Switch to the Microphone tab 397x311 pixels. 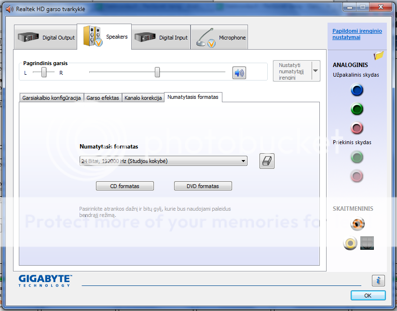[x=221, y=38]
